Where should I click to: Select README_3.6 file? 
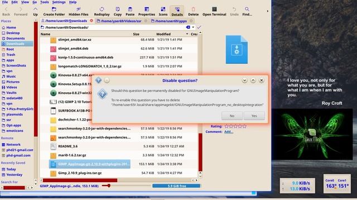(68, 146)
